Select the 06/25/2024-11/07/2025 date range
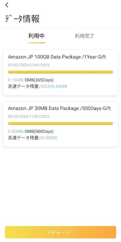121x242 pixels. coord(28,116)
